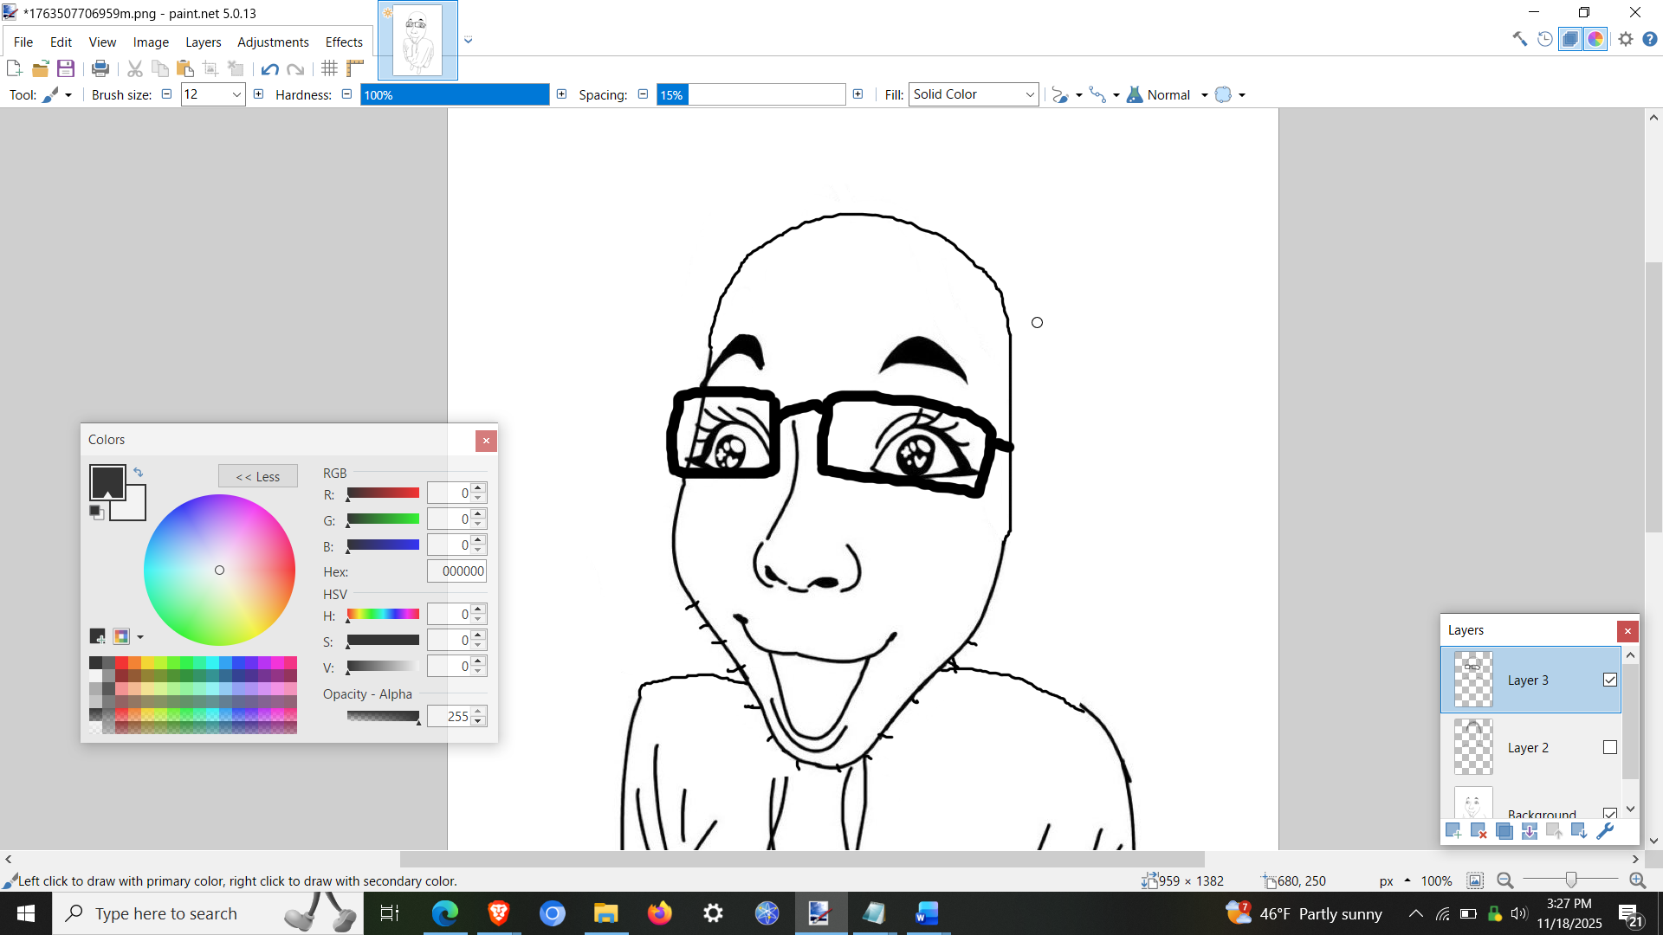
Task: Expand the Brush size dropdown
Action: pyautogui.click(x=236, y=94)
